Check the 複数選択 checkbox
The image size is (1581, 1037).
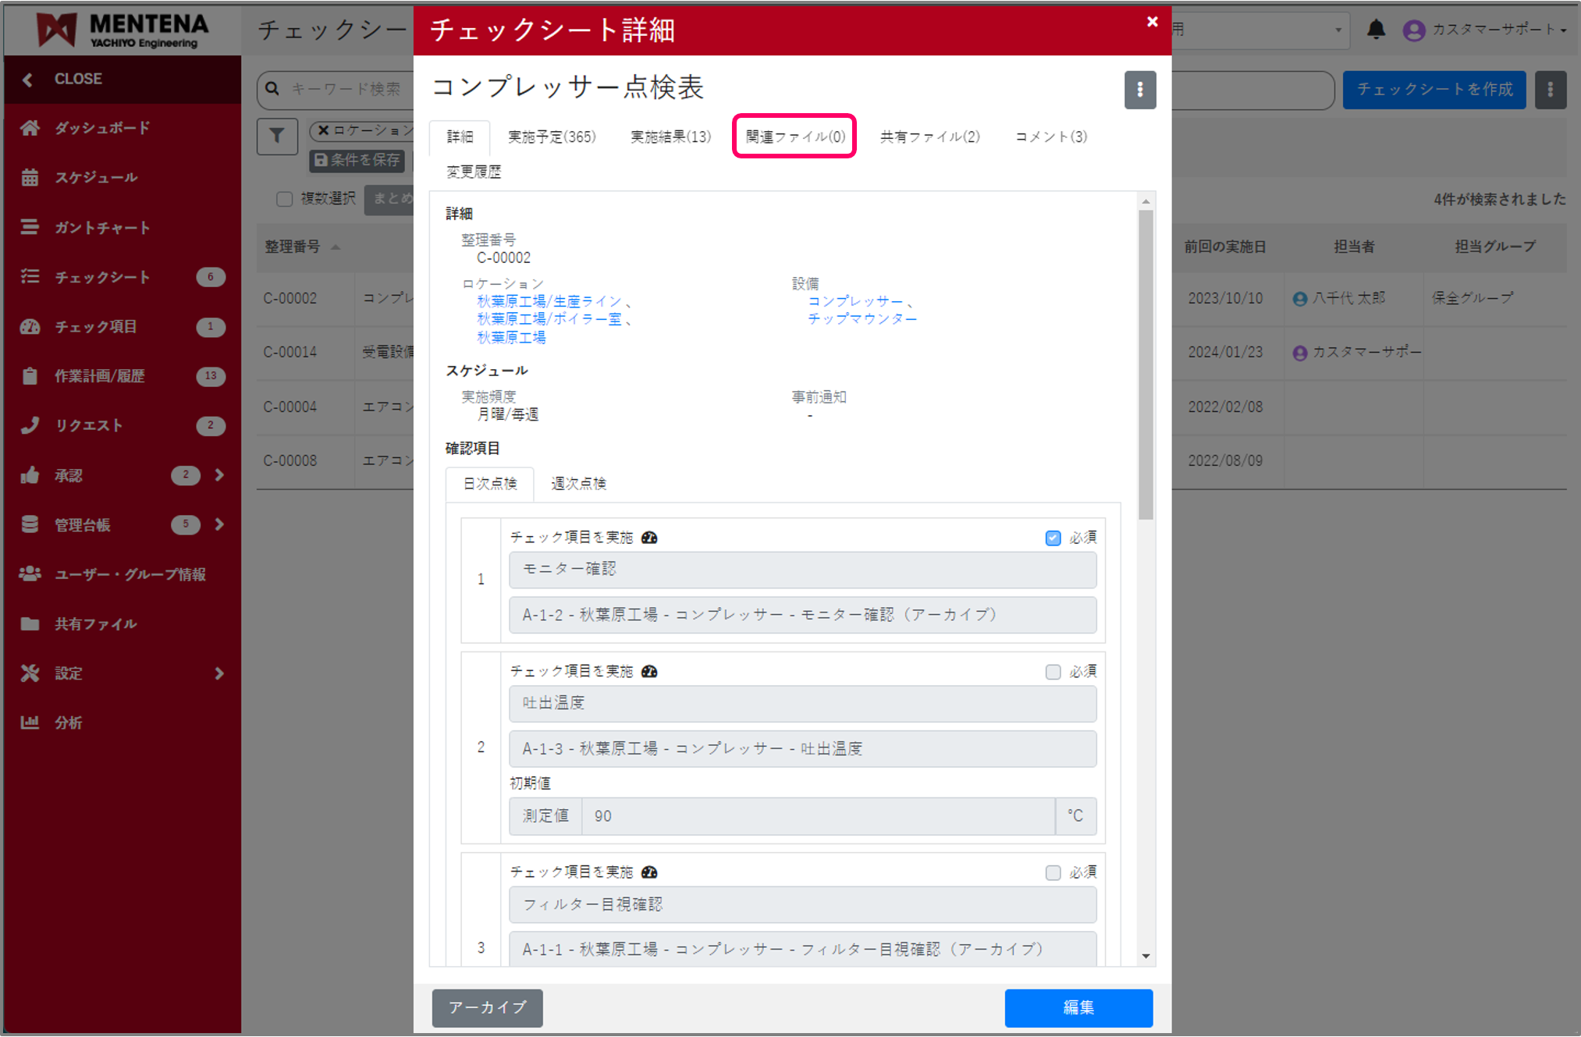tap(284, 199)
